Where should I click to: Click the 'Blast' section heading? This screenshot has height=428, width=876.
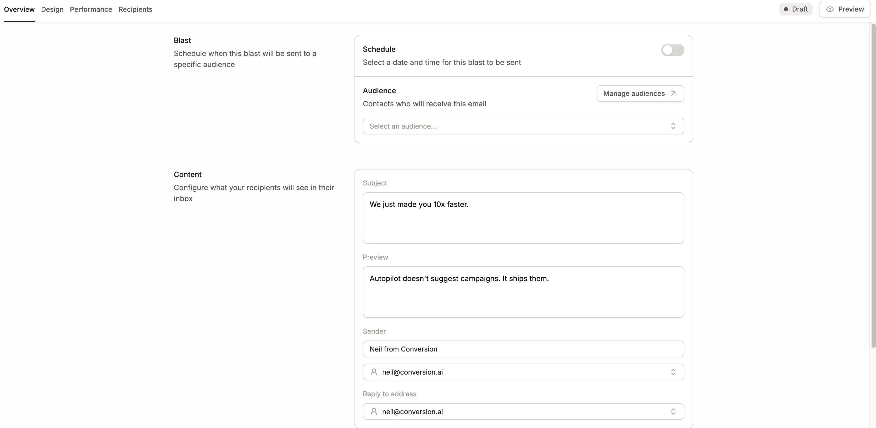coord(182,41)
